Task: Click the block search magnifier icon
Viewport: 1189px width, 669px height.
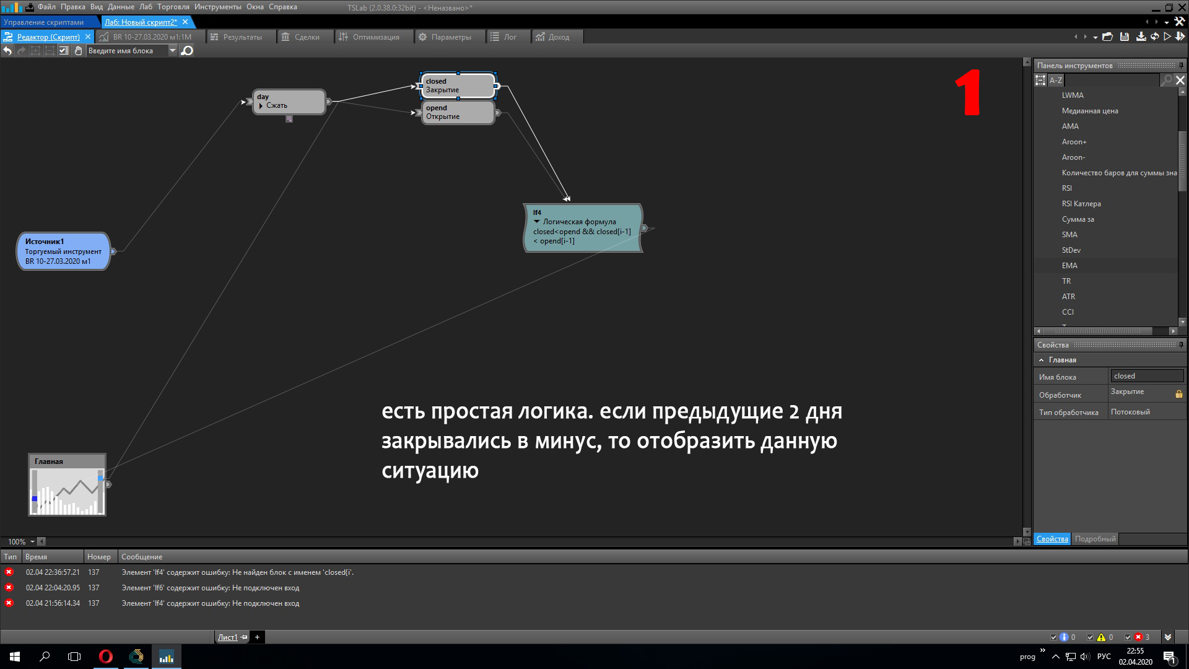Action: 187,51
